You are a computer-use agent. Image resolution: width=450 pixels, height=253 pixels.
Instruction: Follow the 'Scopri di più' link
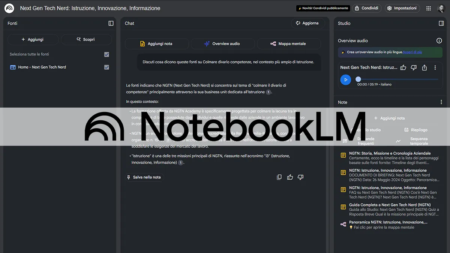click(x=412, y=52)
